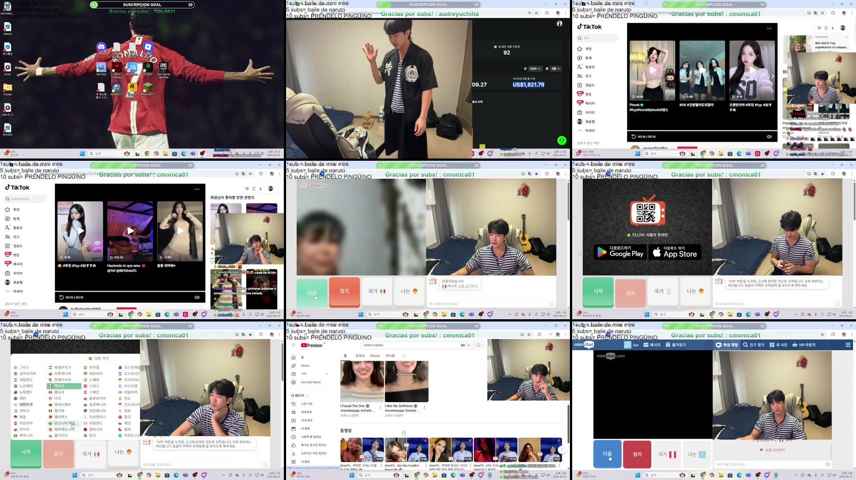Viewport: 856px width, 480px height.
Task: Open the Outlast desktop shortcut
Action: (148, 69)
